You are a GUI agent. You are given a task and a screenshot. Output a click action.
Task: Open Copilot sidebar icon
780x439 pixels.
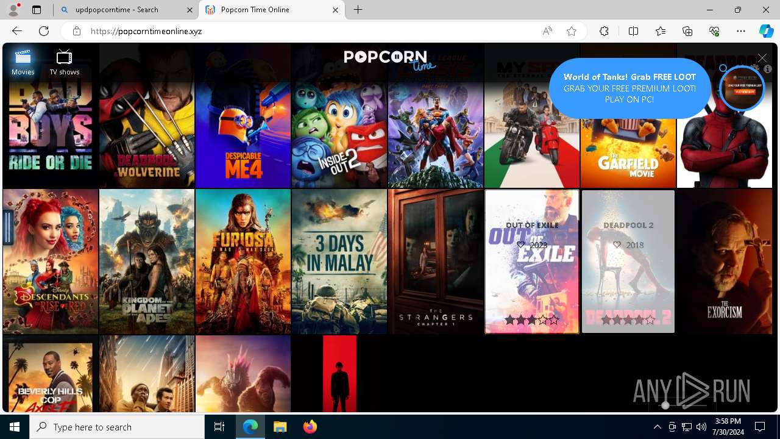[766, 31]
